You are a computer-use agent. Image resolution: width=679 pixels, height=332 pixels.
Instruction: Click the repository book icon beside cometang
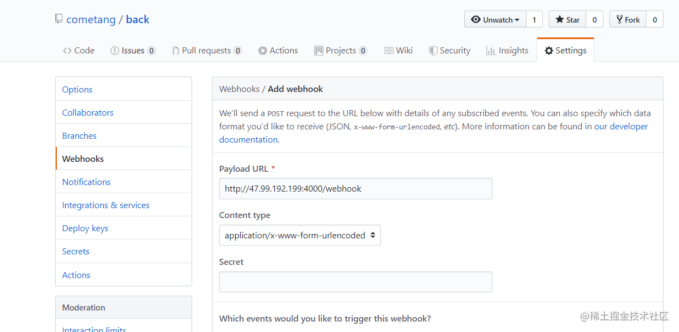point(59,19)
